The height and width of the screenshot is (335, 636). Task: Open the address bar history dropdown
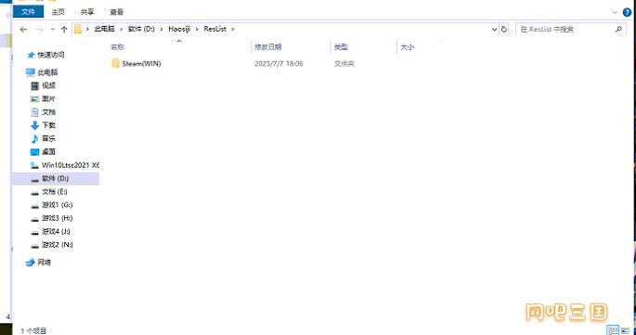[494, 29]
